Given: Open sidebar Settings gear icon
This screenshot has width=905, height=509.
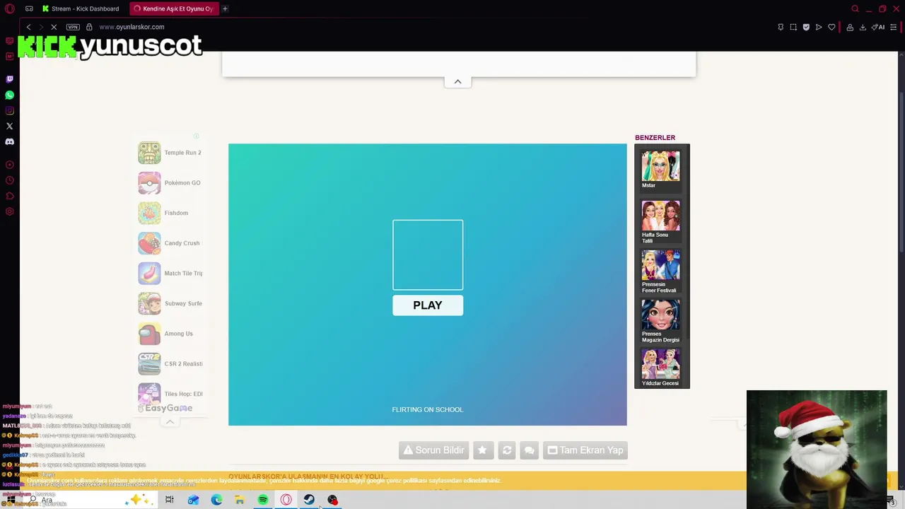Looking at the screenshot, I should pyautogui.click(x=10, y=211).
